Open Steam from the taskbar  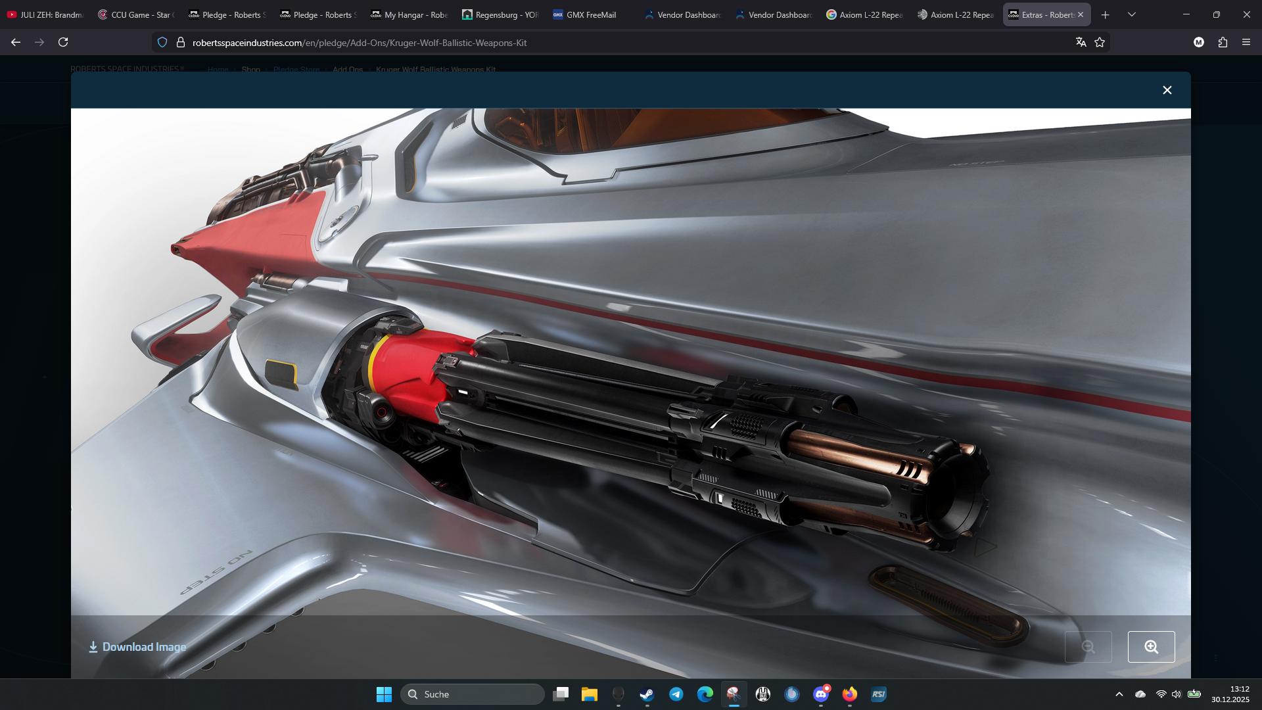(x=646, y=694)
